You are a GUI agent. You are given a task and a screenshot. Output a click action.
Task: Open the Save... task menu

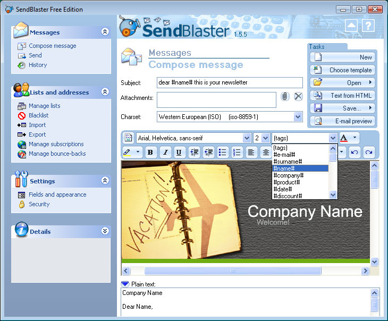(x=342, y=108)
